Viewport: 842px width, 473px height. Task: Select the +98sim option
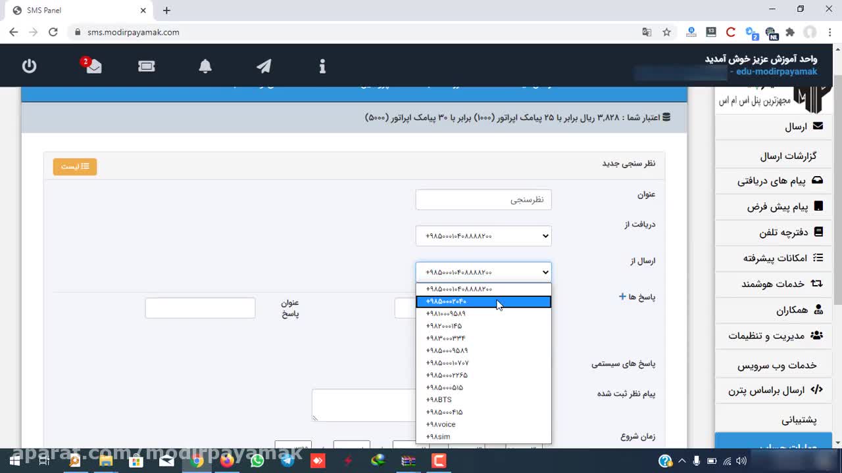pos(438,437)
